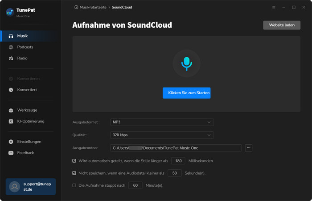Maximize the TunePat window

coord(294,8)
